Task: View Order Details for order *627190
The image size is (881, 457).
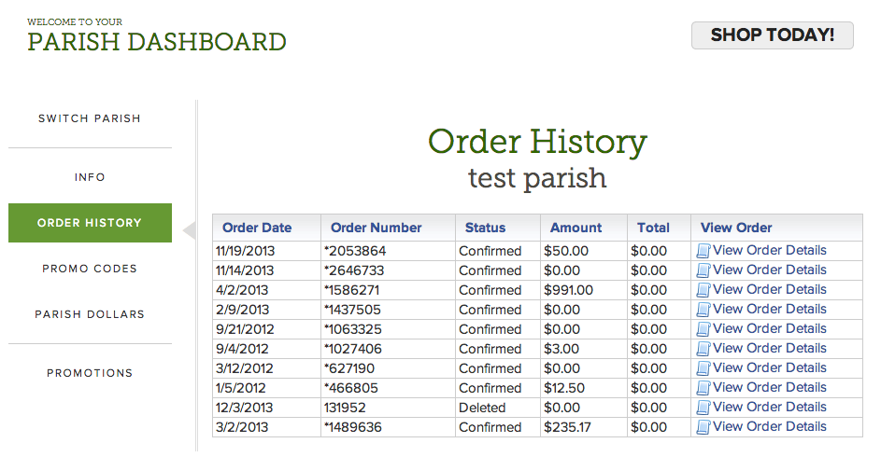Action: point(769,367)
